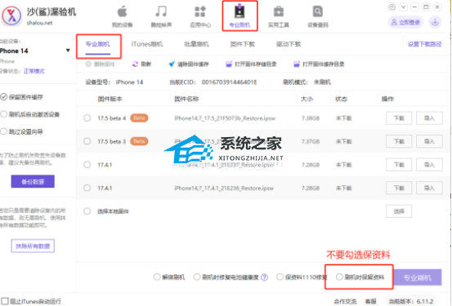This screenshot has width=452, height=306.
Task: Click the clear firmware cache icon
Action: pos(172,64)
